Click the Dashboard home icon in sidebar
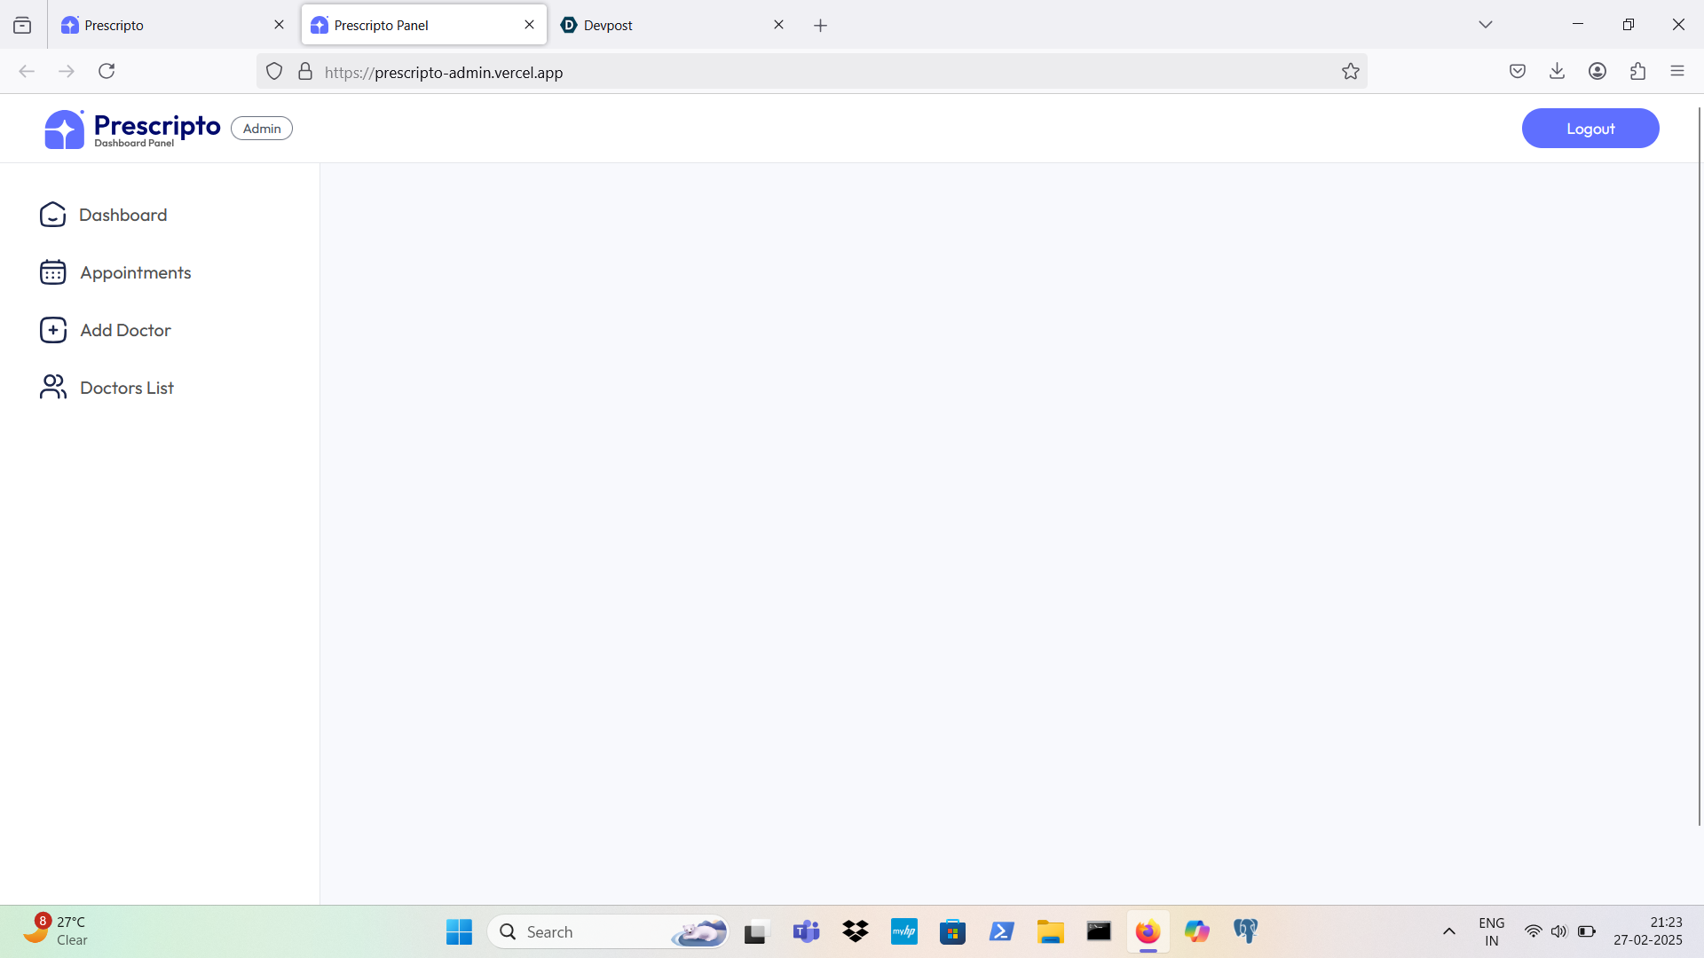1704x958 pixels. click(52, 215)
